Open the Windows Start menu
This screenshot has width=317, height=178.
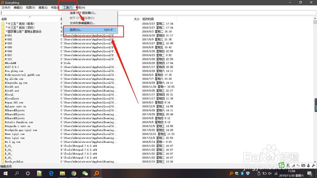pos(5,173)
